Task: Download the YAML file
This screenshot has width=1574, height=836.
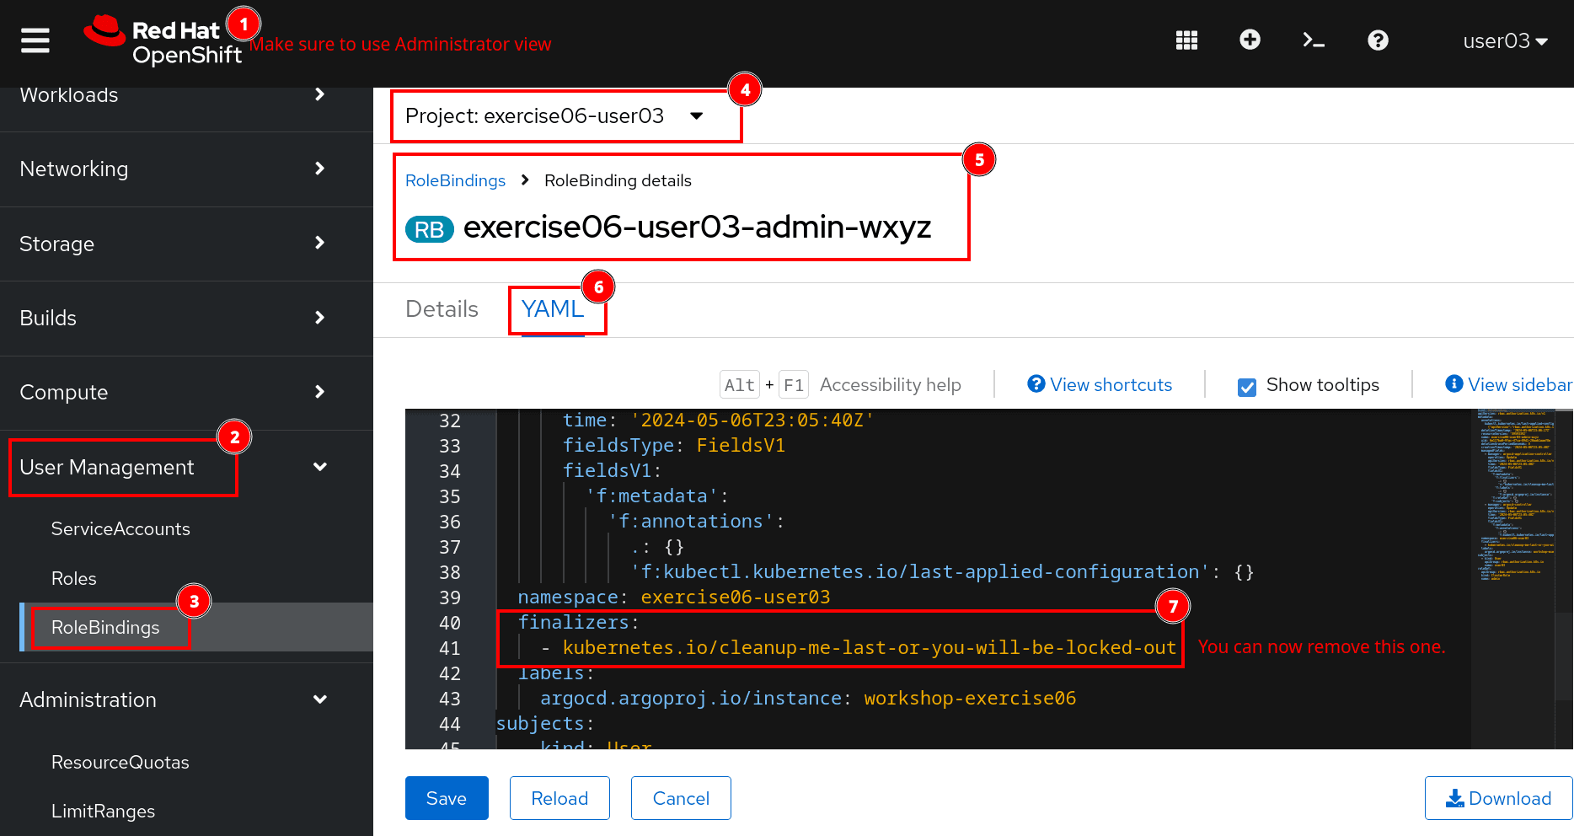Action: tap(1498, 798)
